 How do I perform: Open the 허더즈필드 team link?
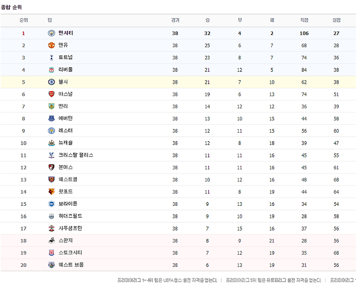click(70, 216)
